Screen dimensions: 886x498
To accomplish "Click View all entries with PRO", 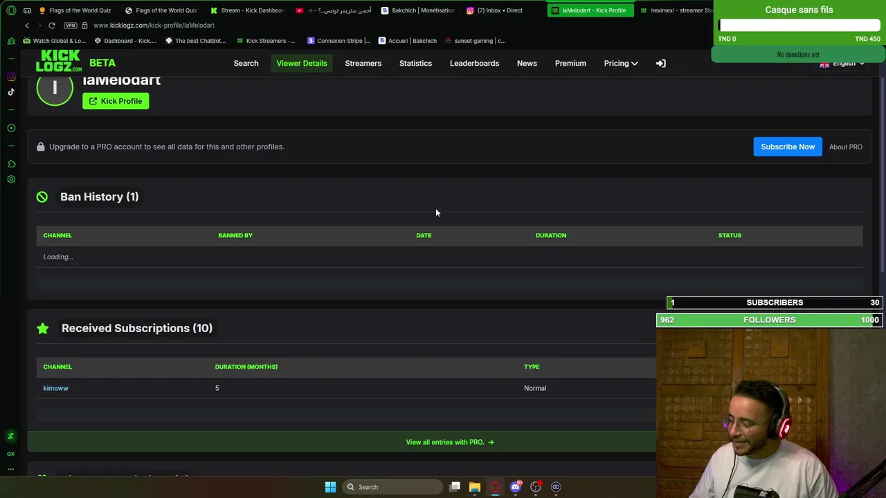I will [x=450, y=442].
